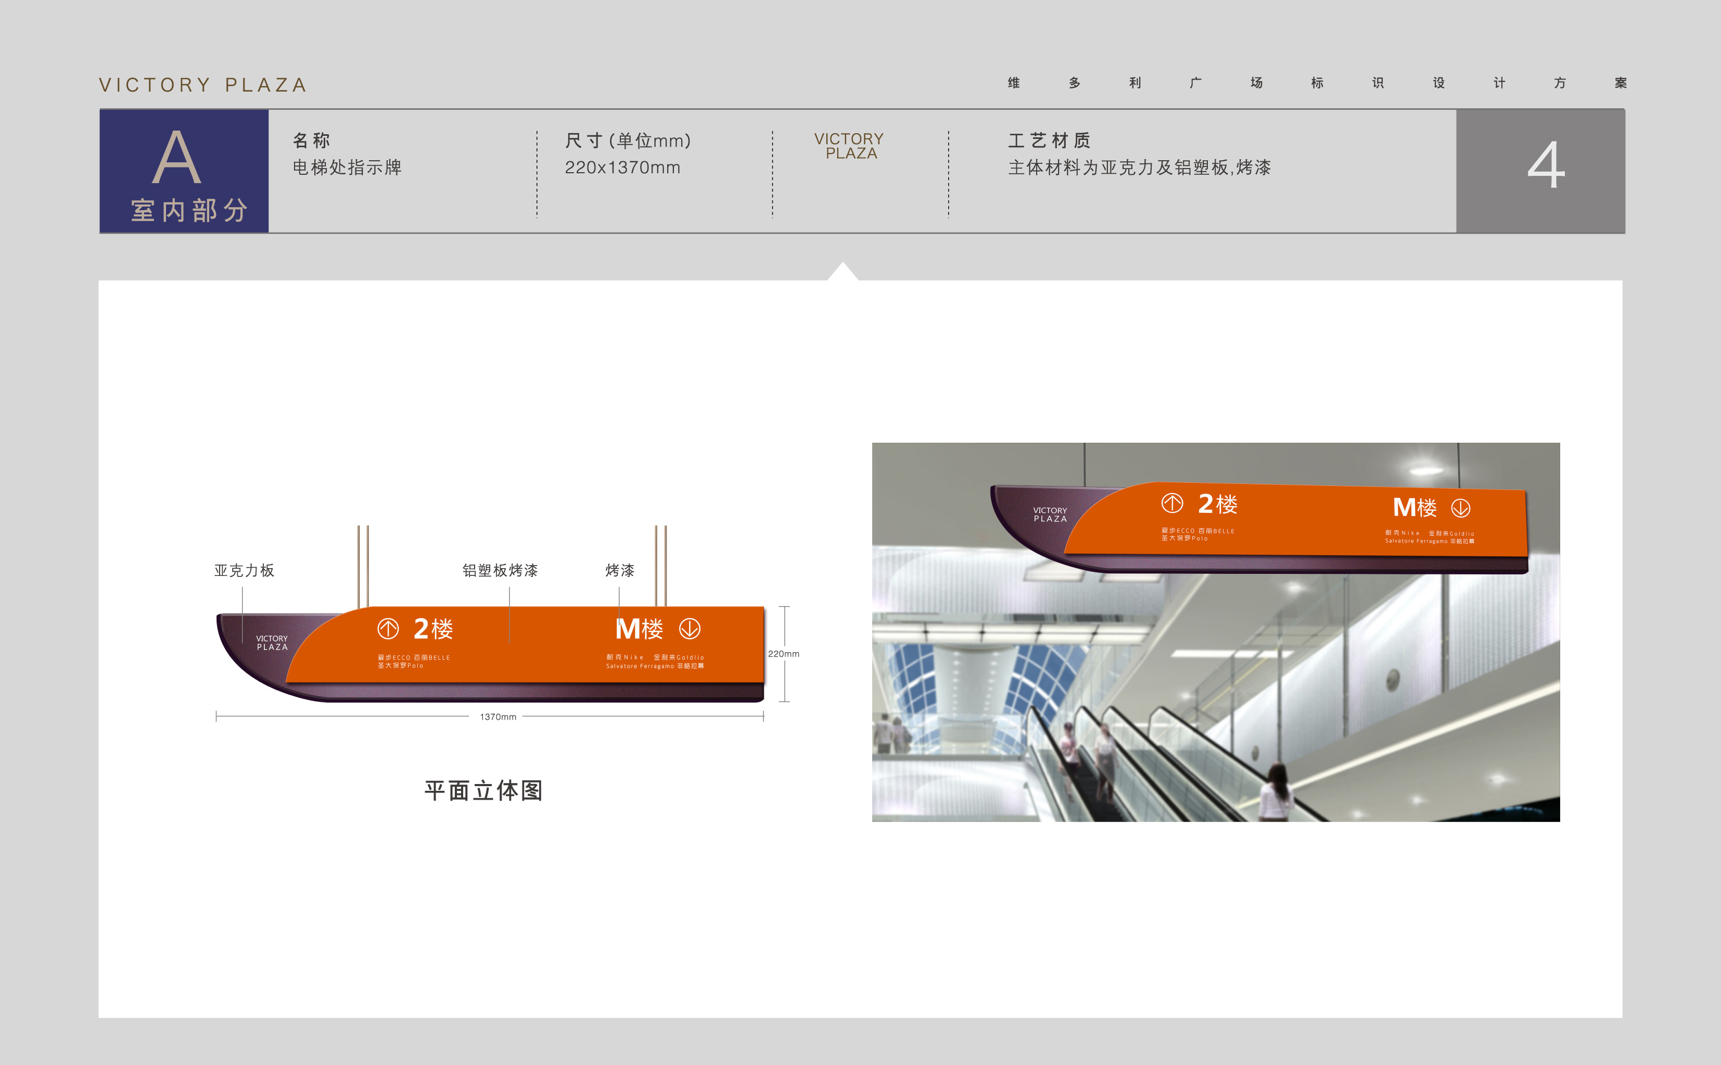Click the up arrow icon beside 2楼 in the diagram

coord(389,628)
